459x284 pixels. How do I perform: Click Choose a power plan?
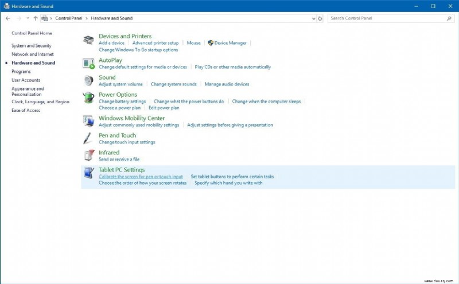click(119, 108)
